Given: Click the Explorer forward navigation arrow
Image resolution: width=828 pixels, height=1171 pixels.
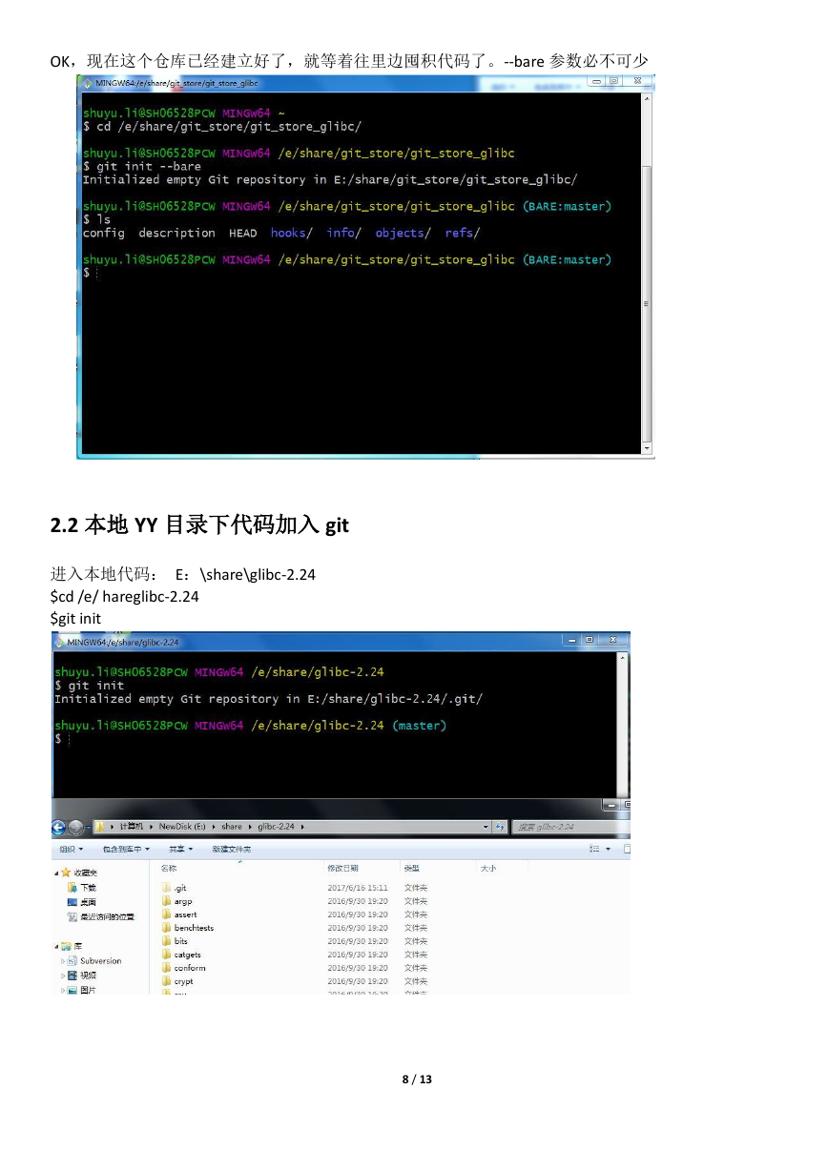Looking at the screenshot, I should (76, 827).
